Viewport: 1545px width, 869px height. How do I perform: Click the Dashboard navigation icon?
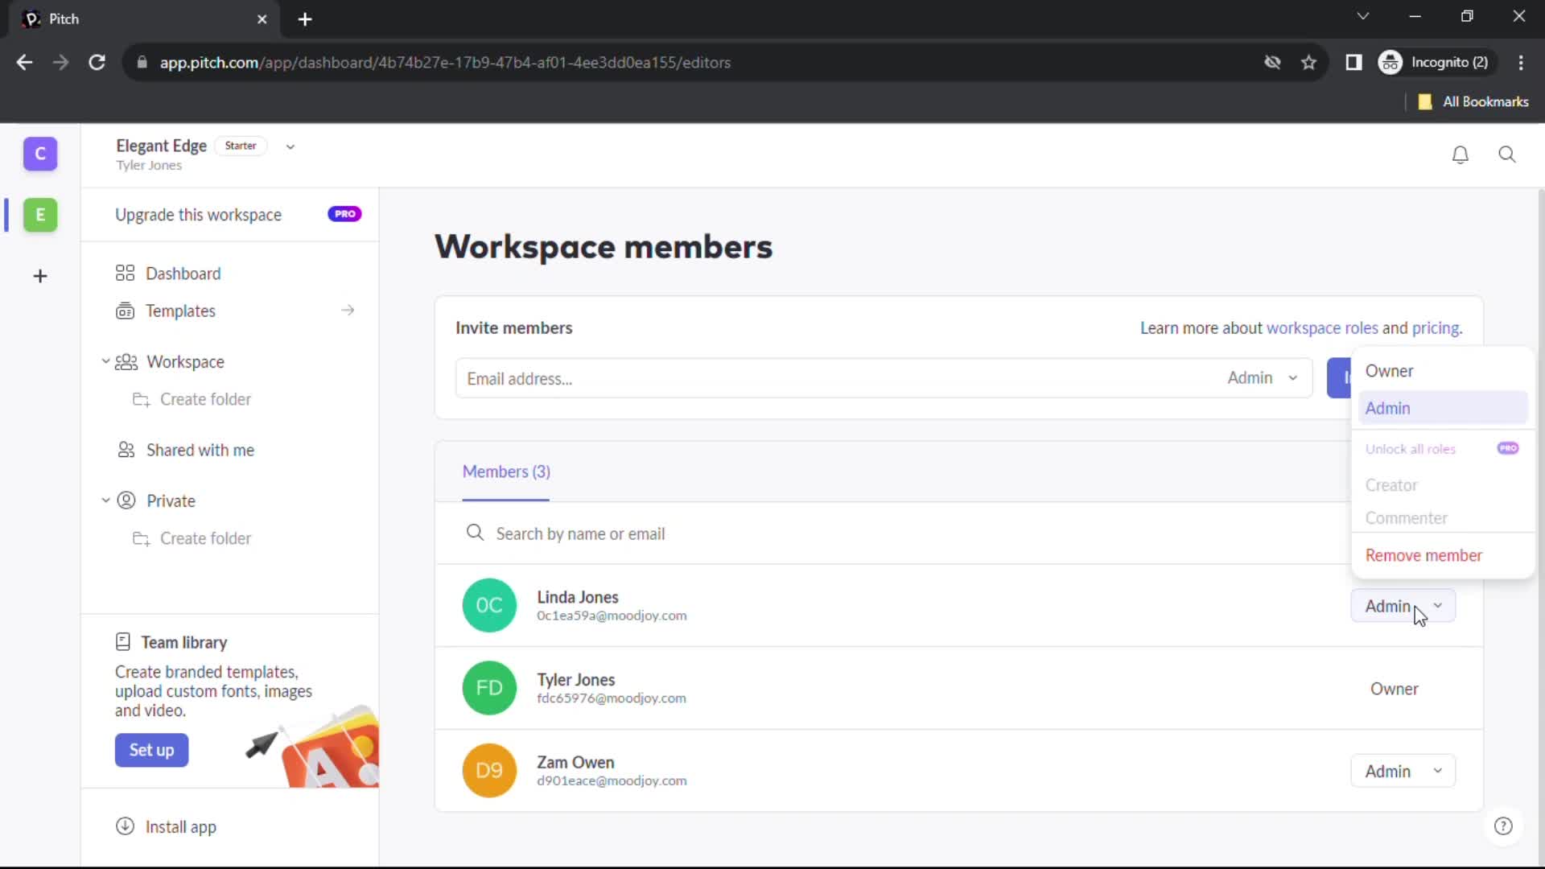(126, 274)
